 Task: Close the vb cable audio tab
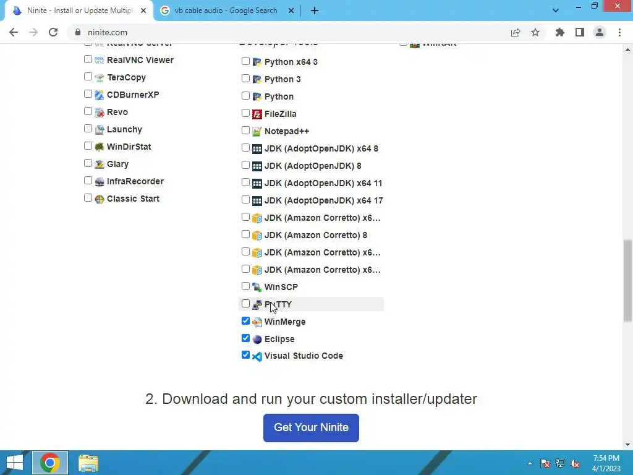pyautogui.click(x=291, y=11)
